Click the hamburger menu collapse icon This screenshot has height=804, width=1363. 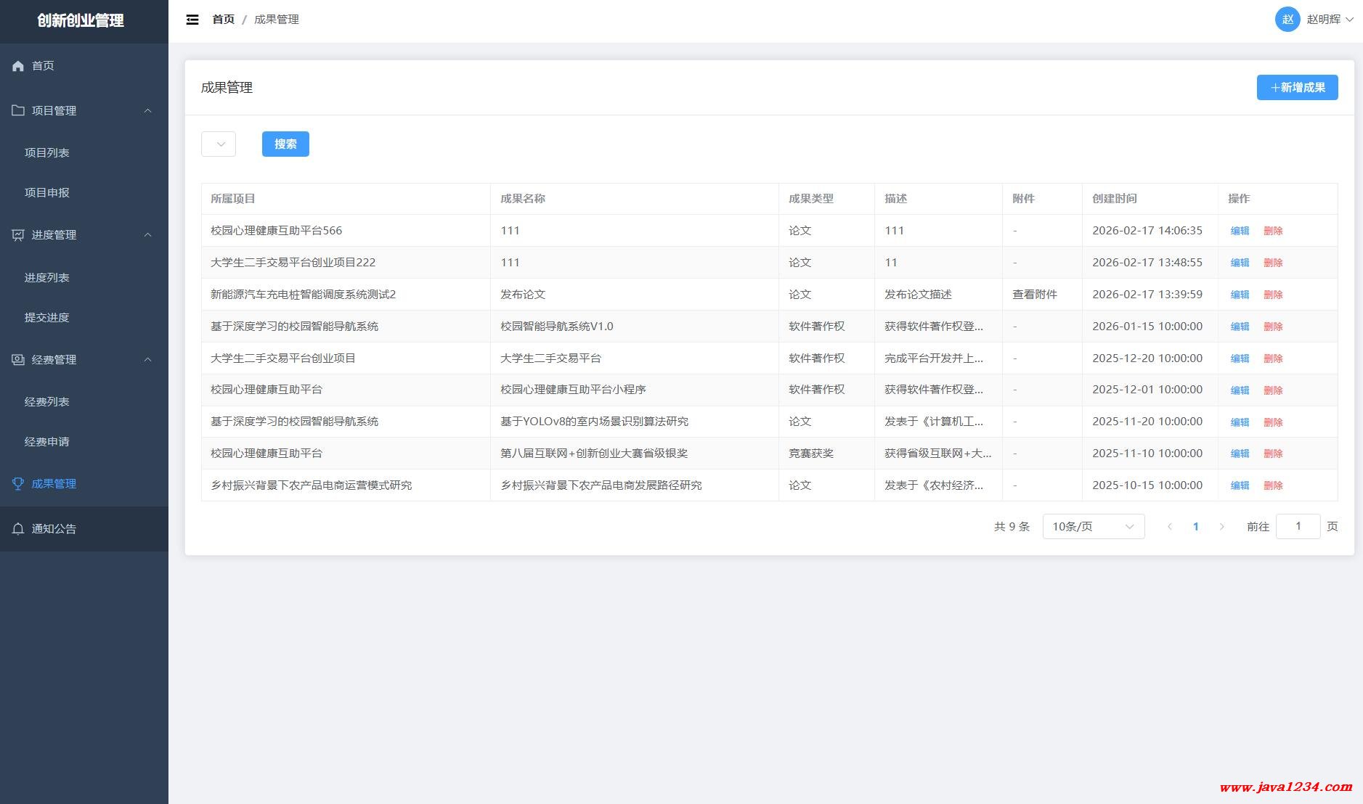(x=192, y=20)
